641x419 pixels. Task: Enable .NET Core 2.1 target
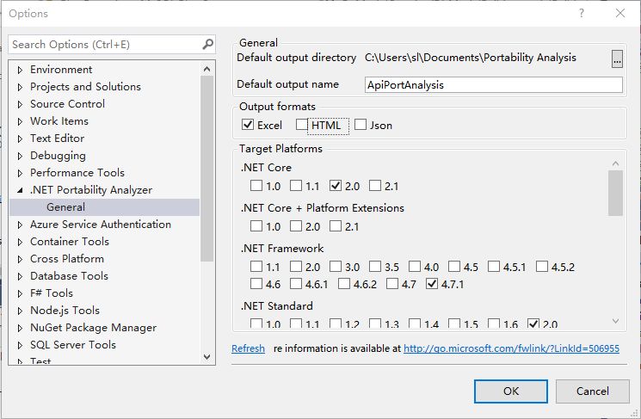(x=375, y=186)
